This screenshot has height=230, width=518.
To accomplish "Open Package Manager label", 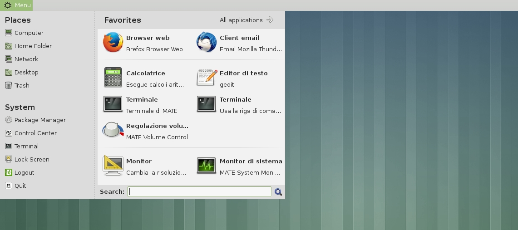I will coord(40,120).
